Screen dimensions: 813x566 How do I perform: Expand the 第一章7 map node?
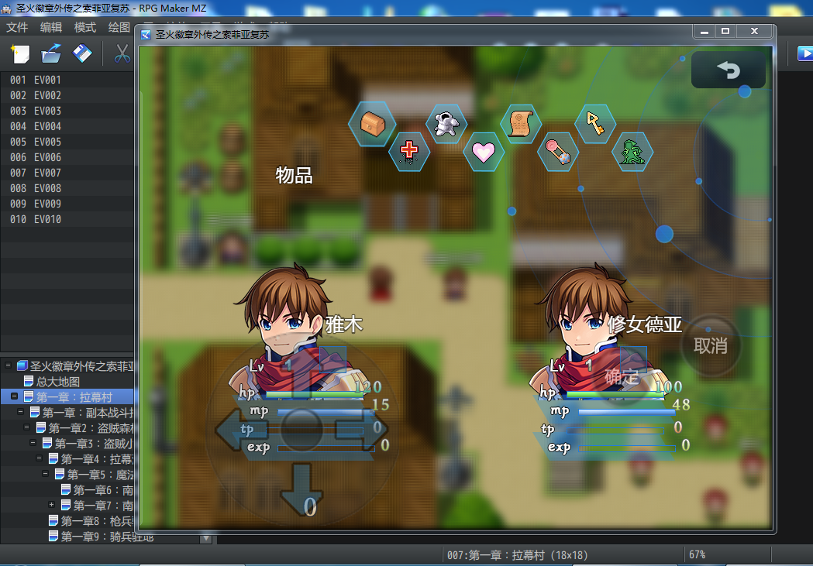(51, 505)
